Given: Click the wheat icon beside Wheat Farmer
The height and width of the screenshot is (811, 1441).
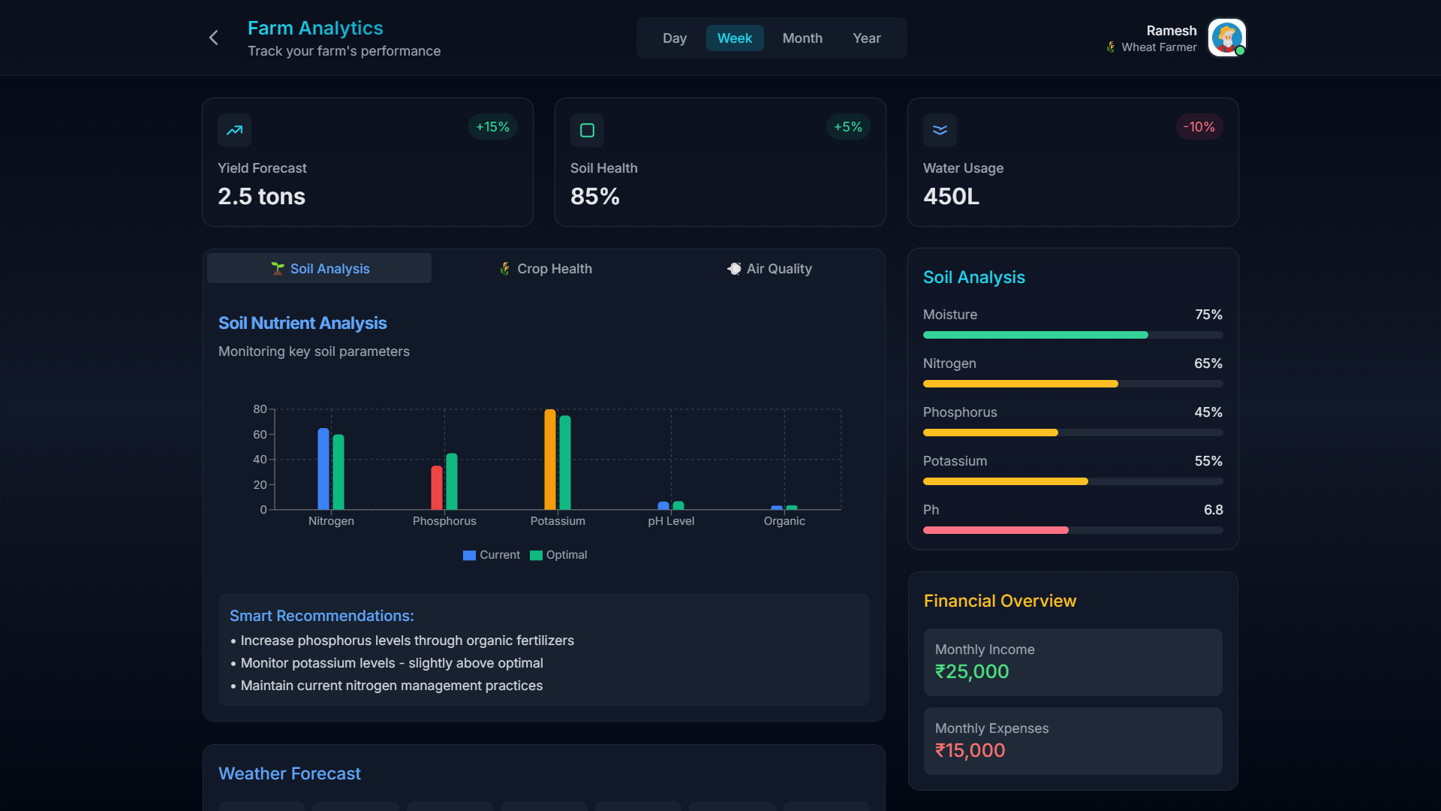Looking at the screenshot, I should (1111, 47).
